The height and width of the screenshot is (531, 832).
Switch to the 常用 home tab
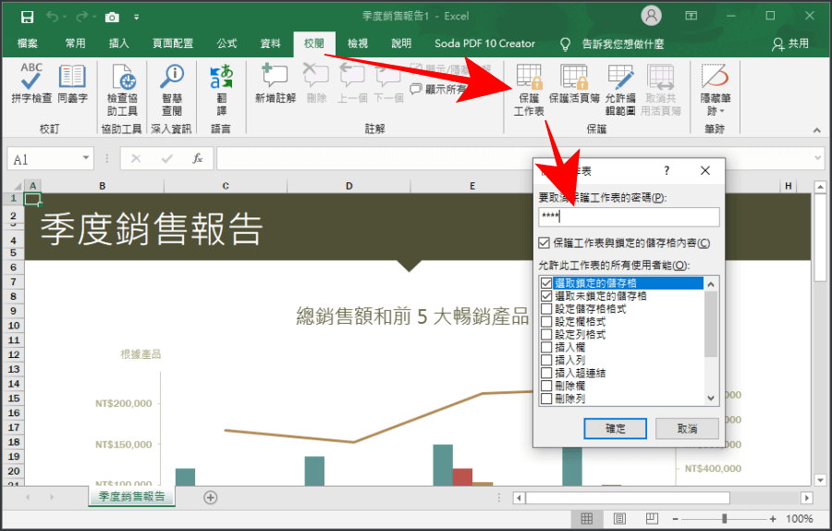76,43
